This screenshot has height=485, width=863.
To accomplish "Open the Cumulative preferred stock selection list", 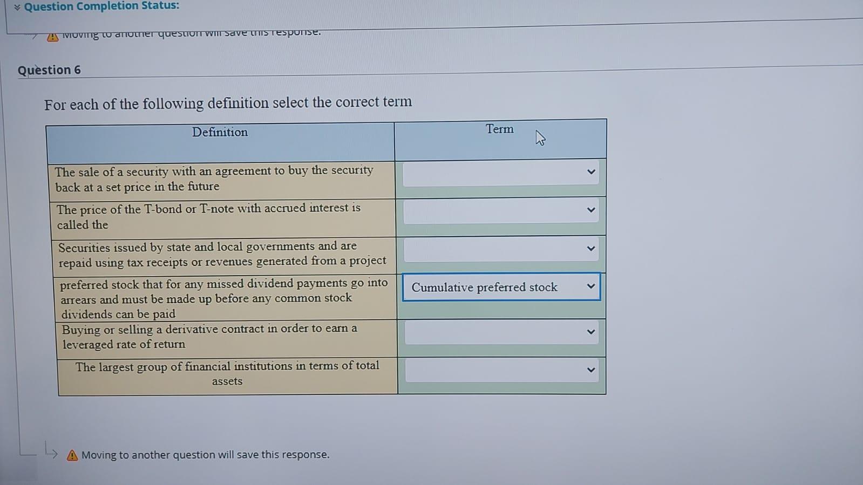I will (x=501, y=286).
